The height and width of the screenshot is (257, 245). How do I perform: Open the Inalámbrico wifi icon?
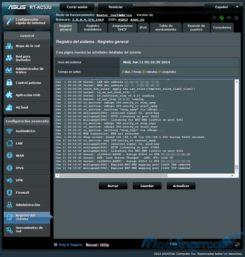point(9,131)
